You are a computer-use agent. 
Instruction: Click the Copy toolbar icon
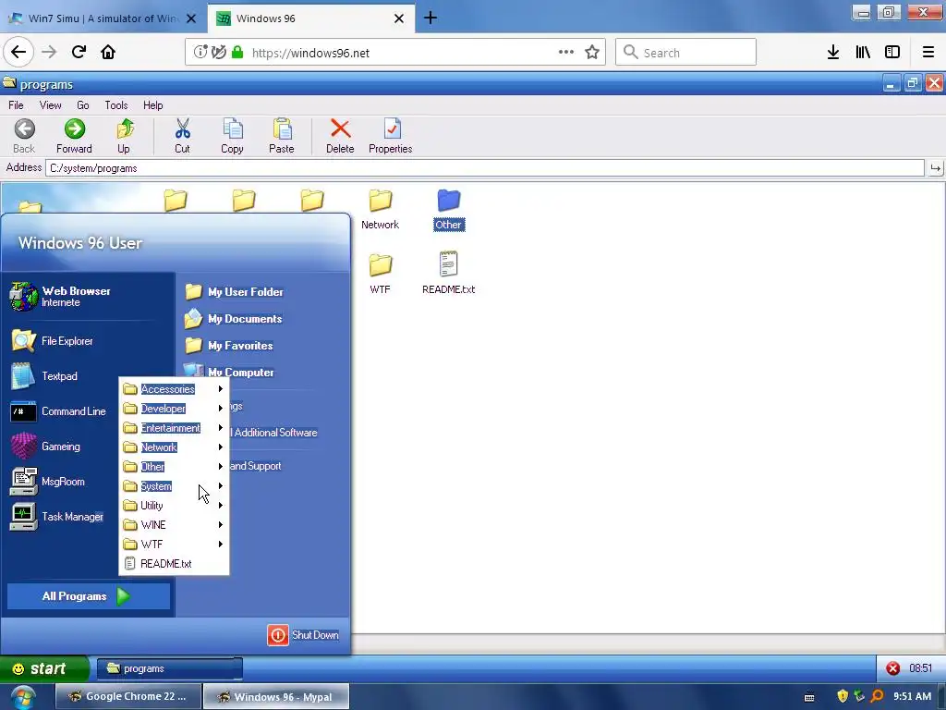(232, 129)
